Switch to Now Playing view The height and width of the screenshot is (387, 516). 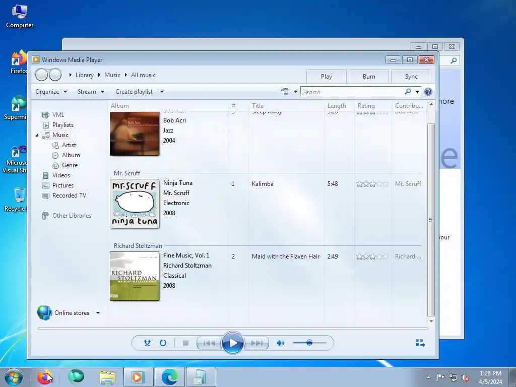tap(420, 343)
